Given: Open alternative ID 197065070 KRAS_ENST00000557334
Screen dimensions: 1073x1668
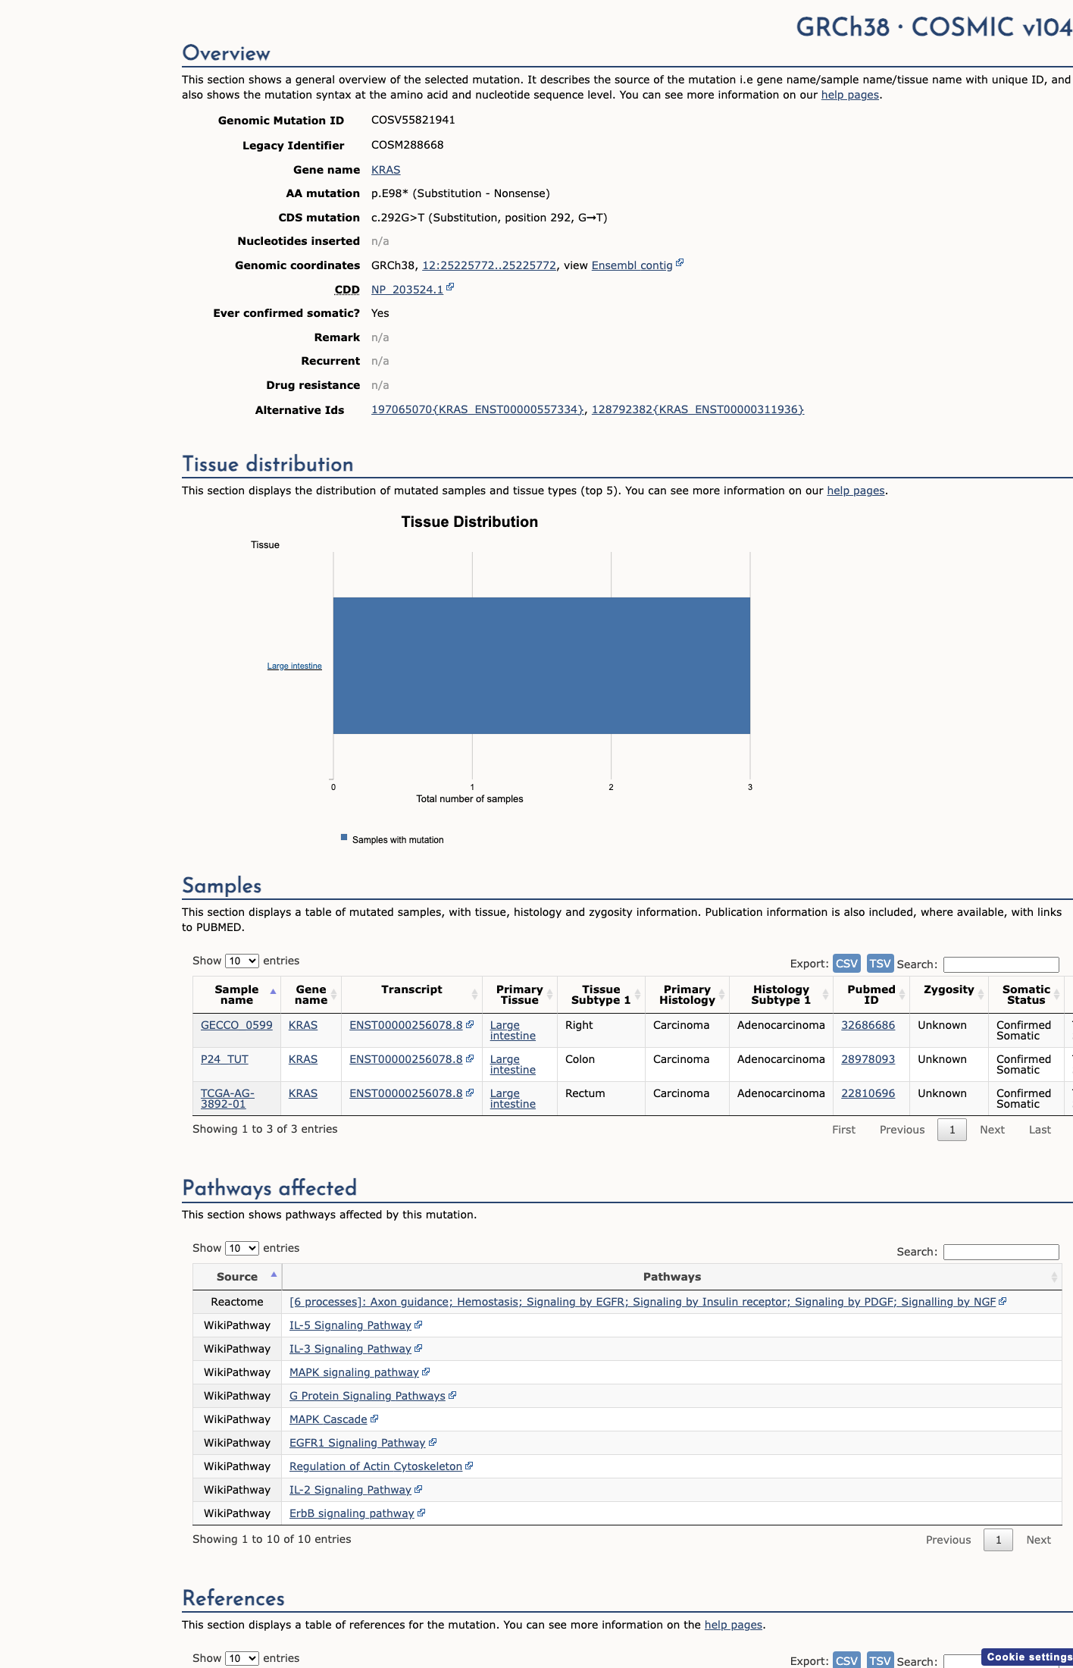Looking at the screenshot, I should pos(477,409).
